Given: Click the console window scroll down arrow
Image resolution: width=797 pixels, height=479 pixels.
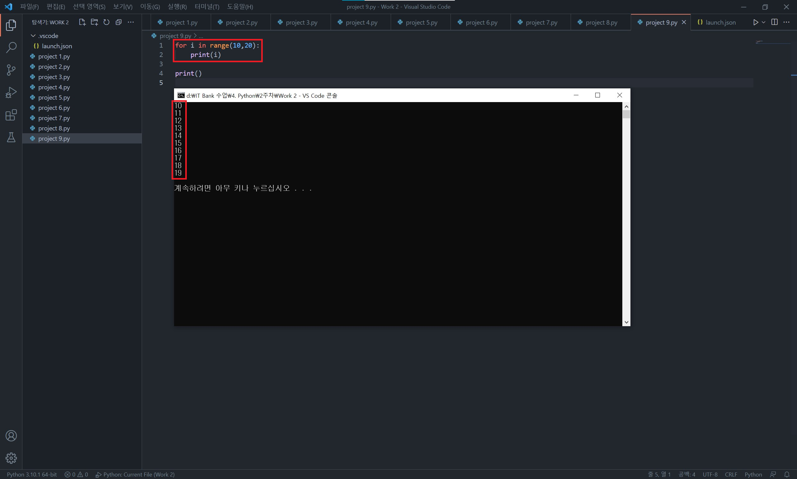Looking at the screenshot, I should click(x=626, y=322).
